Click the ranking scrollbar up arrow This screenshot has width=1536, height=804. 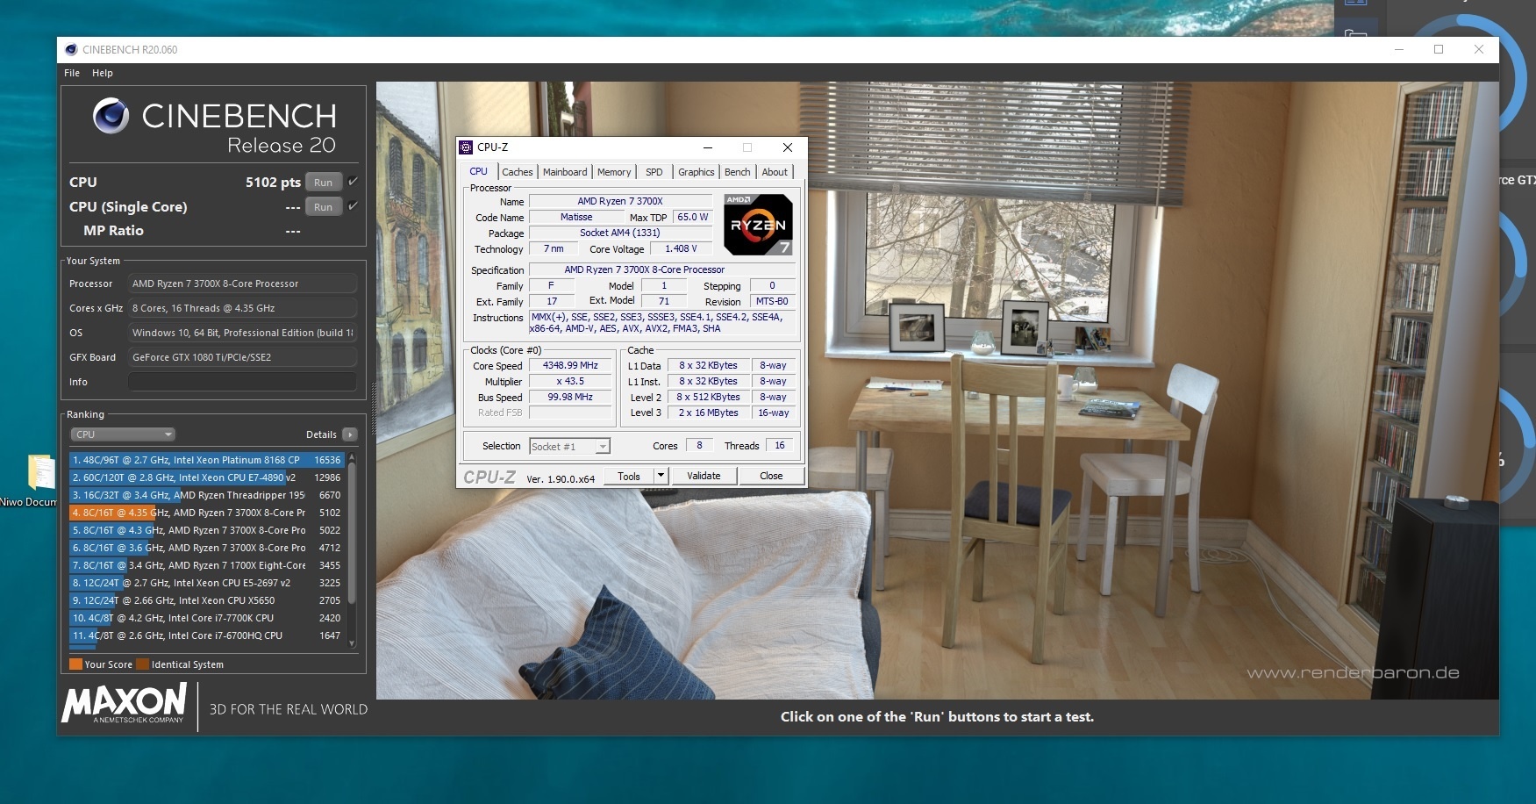[x=353, y=457]
